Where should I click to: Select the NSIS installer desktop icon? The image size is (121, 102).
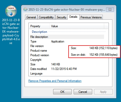(11, 11)
